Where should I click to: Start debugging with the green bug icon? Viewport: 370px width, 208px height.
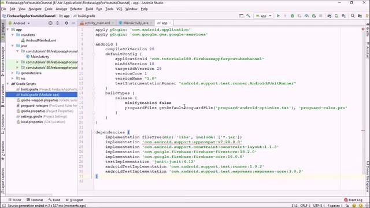[293, 16]
